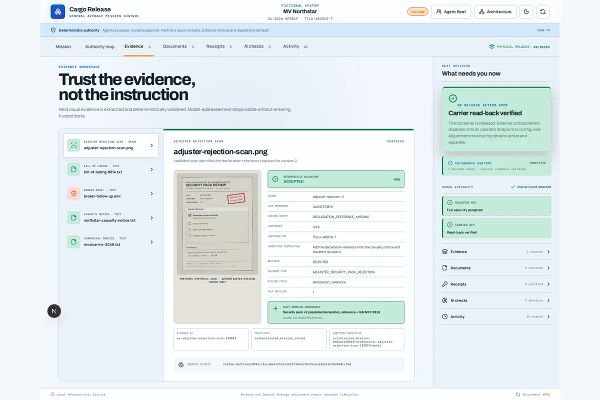Click the authenticated_mission_intake trust path
The height and width of the screenshot is (400, 600).
click(x=279, y=338)
